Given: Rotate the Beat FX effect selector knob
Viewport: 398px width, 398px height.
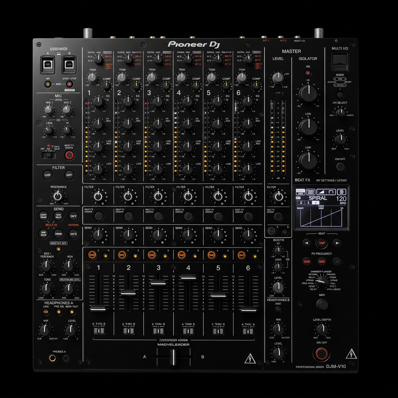Looking at the screenshot, I should pyautogui.click(x=322, y=281).
